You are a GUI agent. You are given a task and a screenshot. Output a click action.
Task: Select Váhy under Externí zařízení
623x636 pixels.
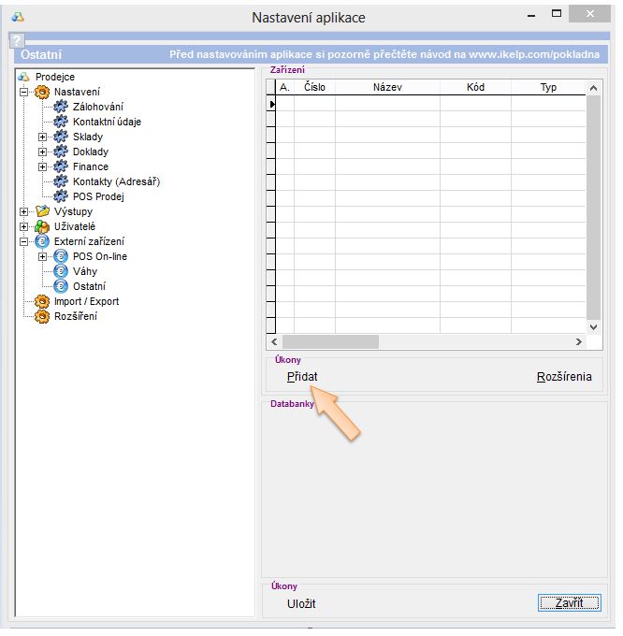85,271
